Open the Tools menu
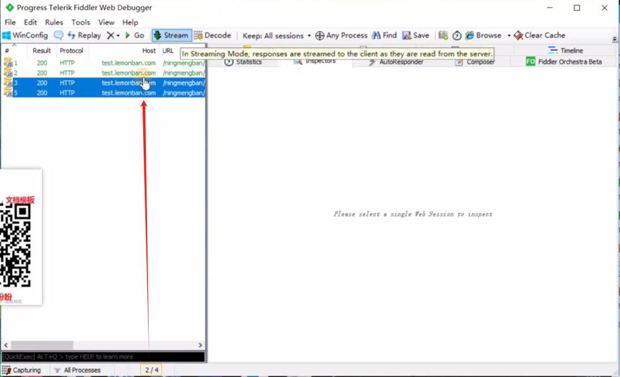This screenshot has width=620, height=377. coord(81,22)
